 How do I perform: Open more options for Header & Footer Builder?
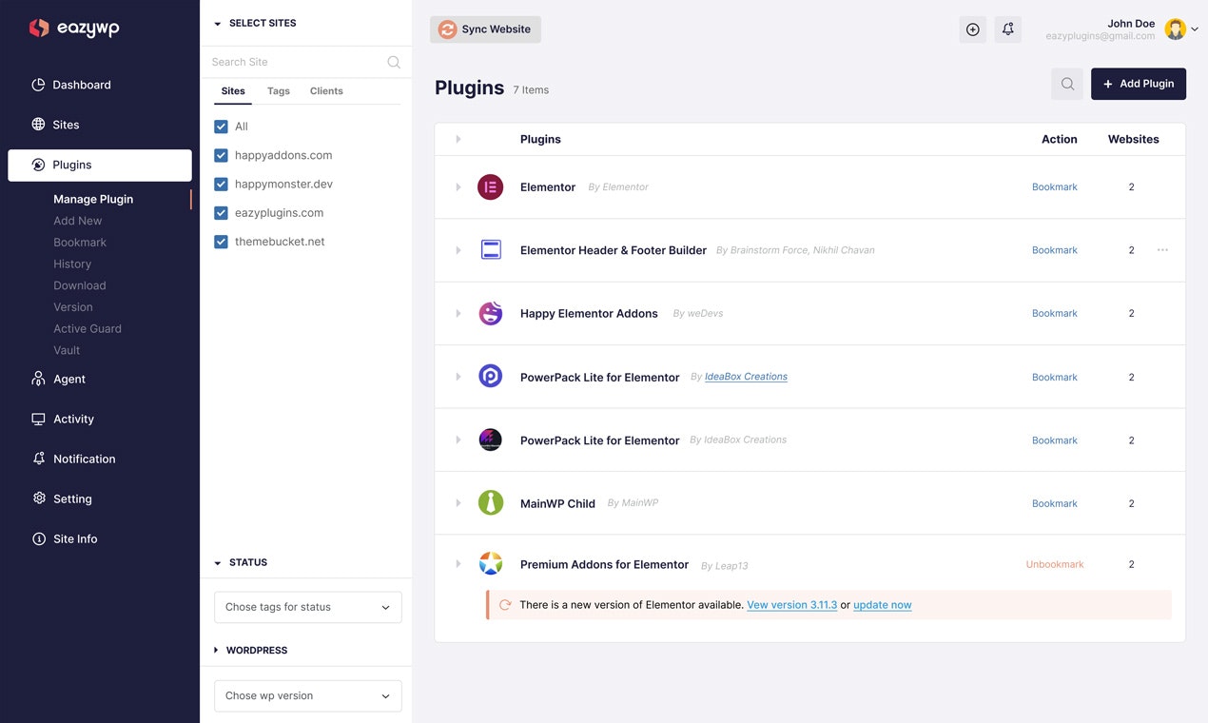[1162, 250]
